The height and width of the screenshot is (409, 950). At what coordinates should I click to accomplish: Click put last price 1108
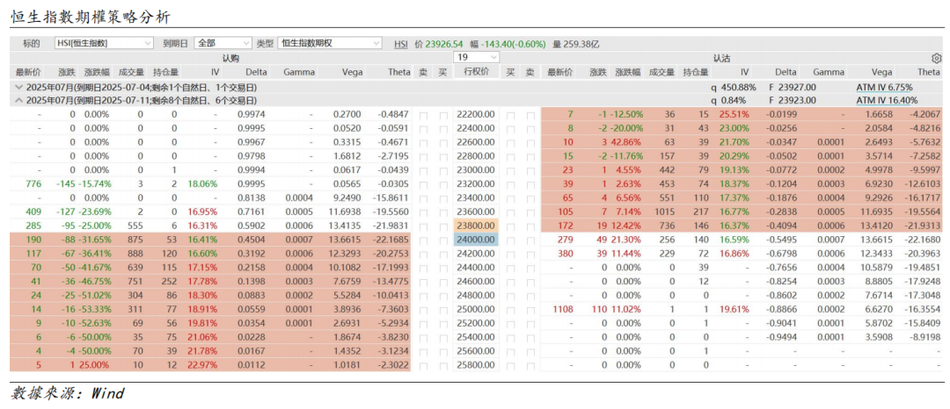pos(563,309)
